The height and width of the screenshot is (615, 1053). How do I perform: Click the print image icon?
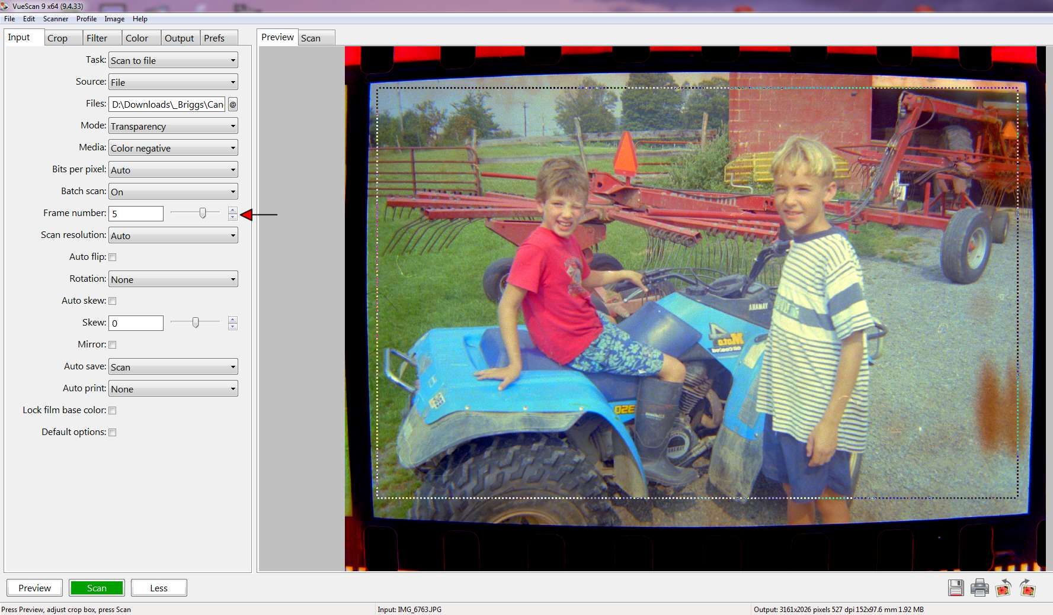point(980,588)
